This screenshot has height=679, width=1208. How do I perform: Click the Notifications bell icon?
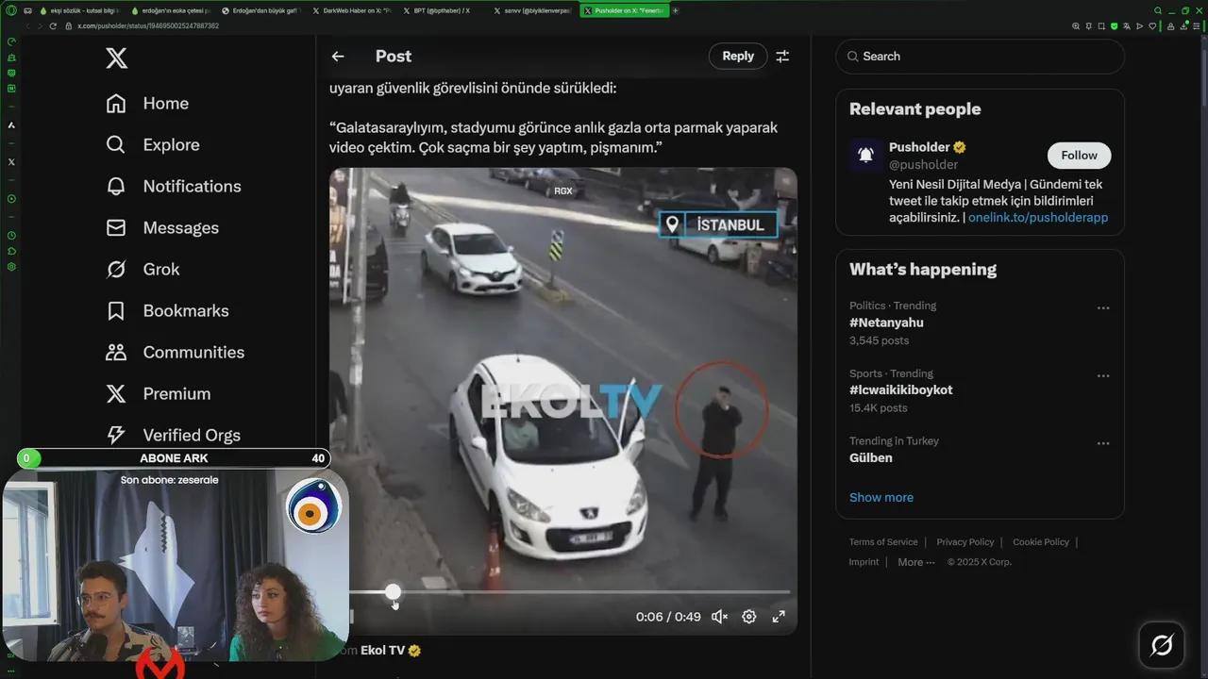point(116,187)
